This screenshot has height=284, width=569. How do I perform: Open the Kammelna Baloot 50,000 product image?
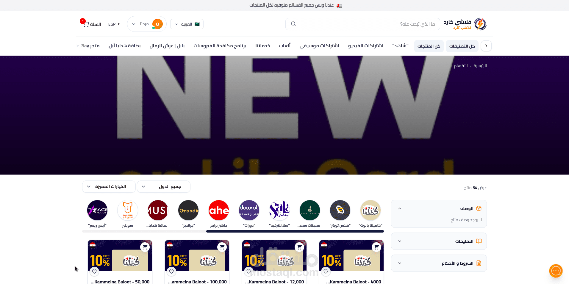pos(120,256)
